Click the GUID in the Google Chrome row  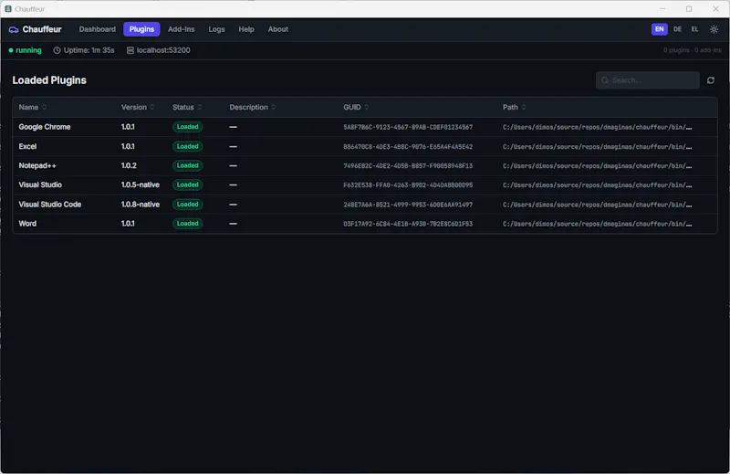(x=408, y=127)
